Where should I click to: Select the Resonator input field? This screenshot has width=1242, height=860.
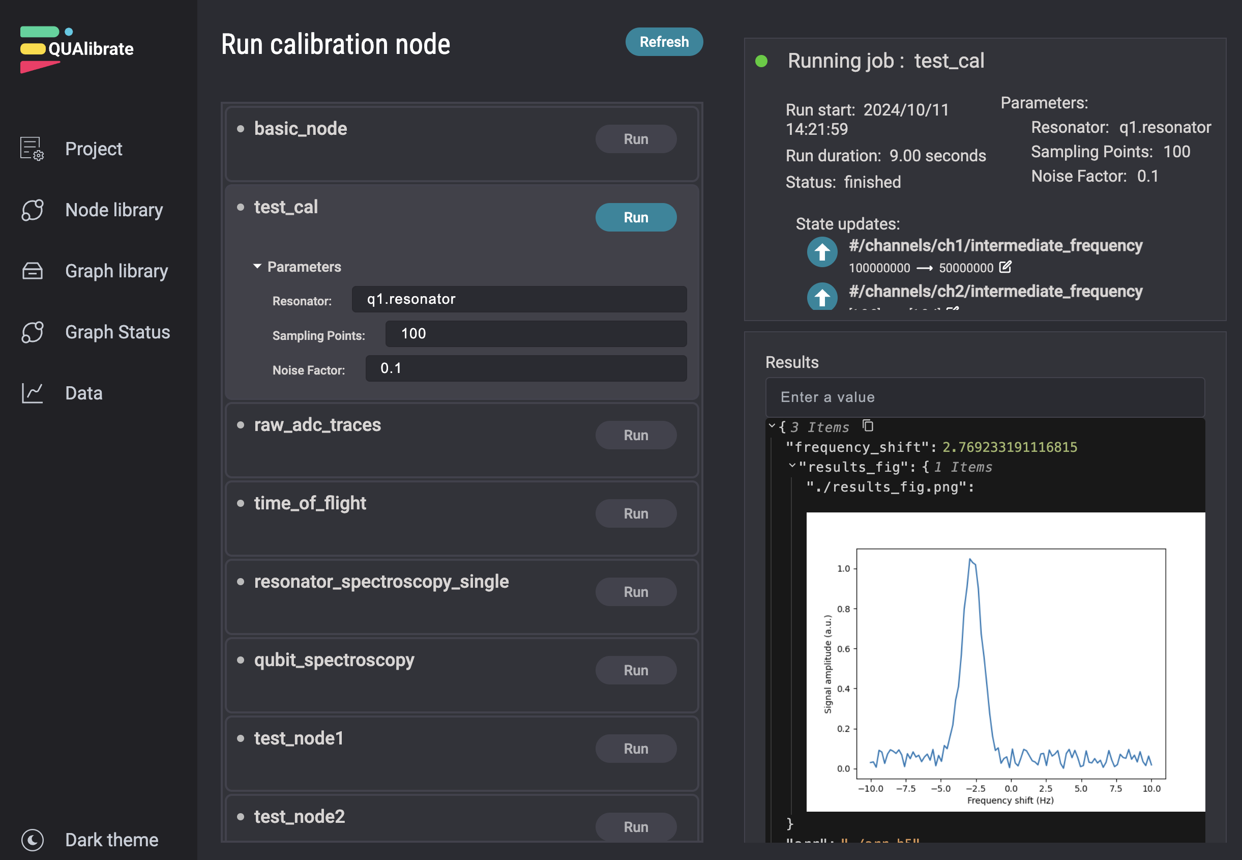pos(522,300)
